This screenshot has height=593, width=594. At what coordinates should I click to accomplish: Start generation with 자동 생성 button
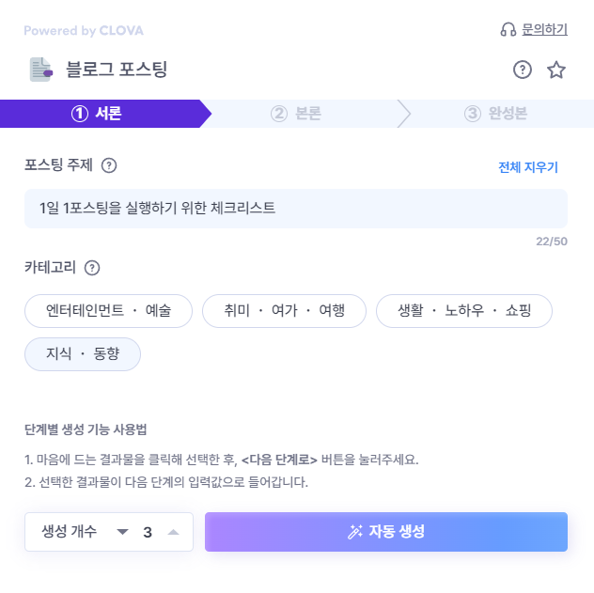(386, 532)
